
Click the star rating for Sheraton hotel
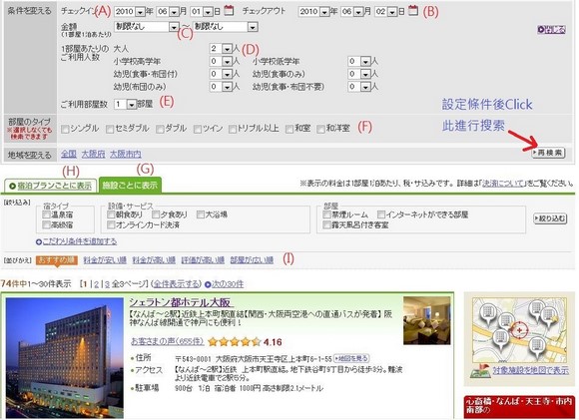coord(235,342)
